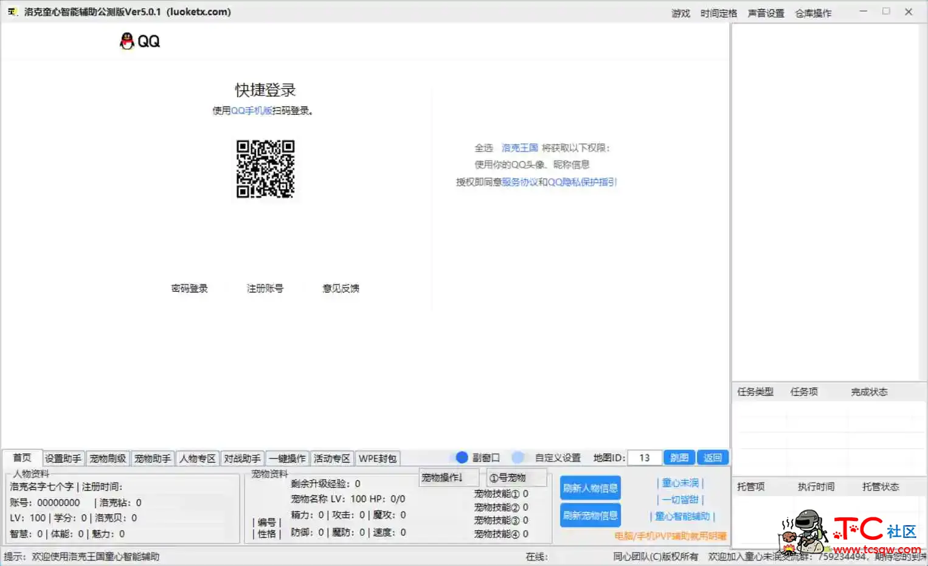The image size is (928, 566).
Task: Click the 在线: status bar entry
Action: (537, 556)
